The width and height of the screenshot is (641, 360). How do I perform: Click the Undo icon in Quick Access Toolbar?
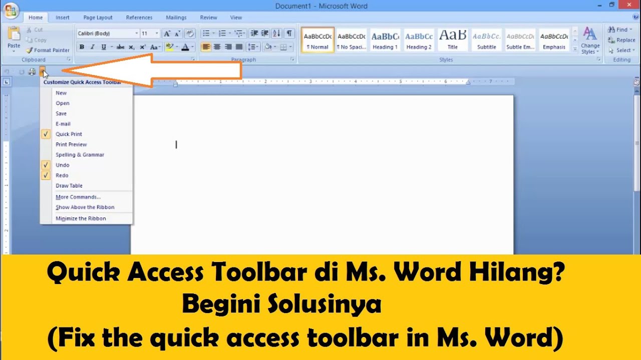(7, 72)
